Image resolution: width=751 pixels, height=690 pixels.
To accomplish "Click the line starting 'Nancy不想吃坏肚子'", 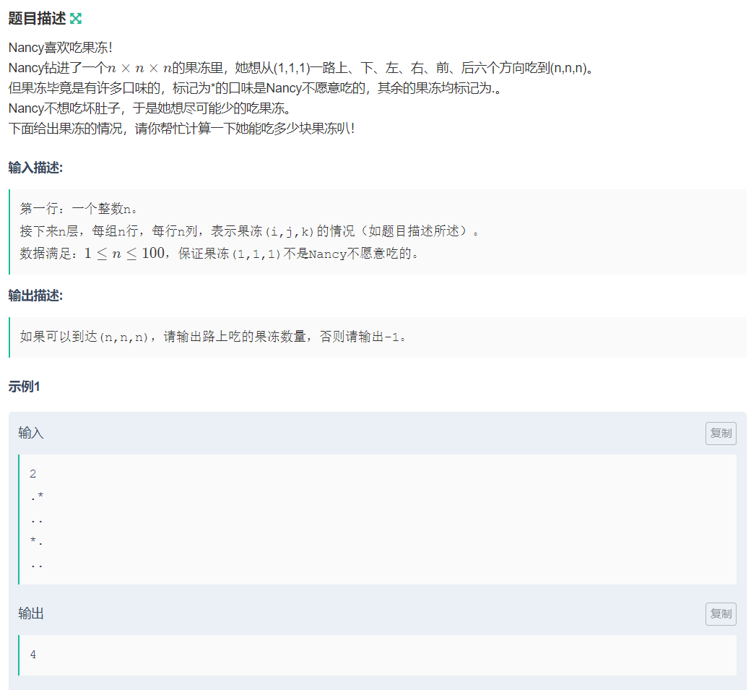I will click(x=150, y=108).
